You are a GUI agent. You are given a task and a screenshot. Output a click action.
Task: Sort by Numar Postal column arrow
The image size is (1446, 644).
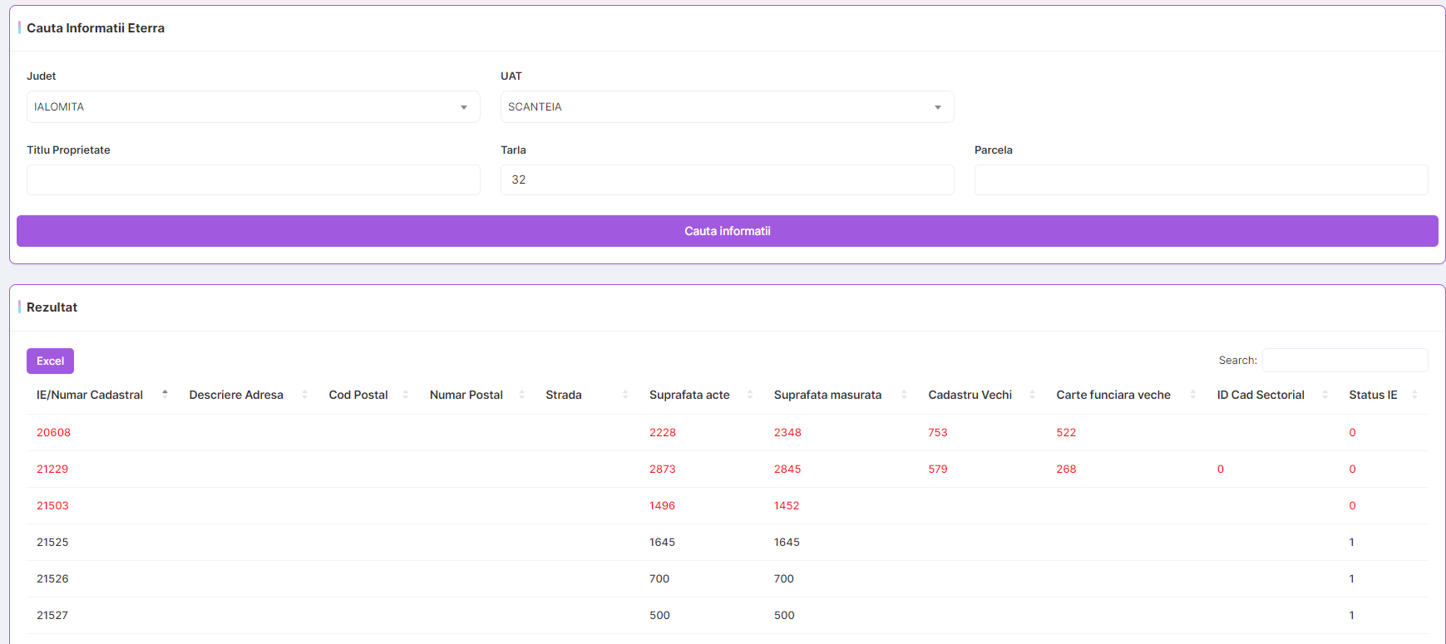point(521,395)
